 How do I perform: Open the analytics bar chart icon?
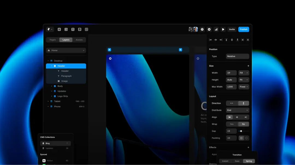point(216,29)
